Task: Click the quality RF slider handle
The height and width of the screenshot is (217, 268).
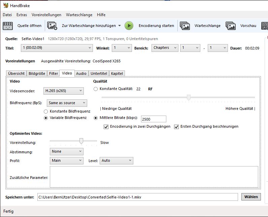Action: pyautogui.click(x=189, y=97)
